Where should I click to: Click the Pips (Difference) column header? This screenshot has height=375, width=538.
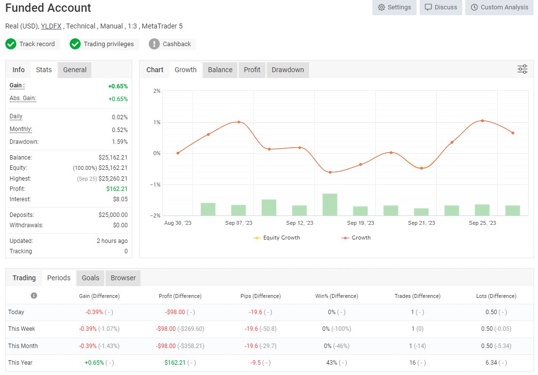[x=260, y=296]
